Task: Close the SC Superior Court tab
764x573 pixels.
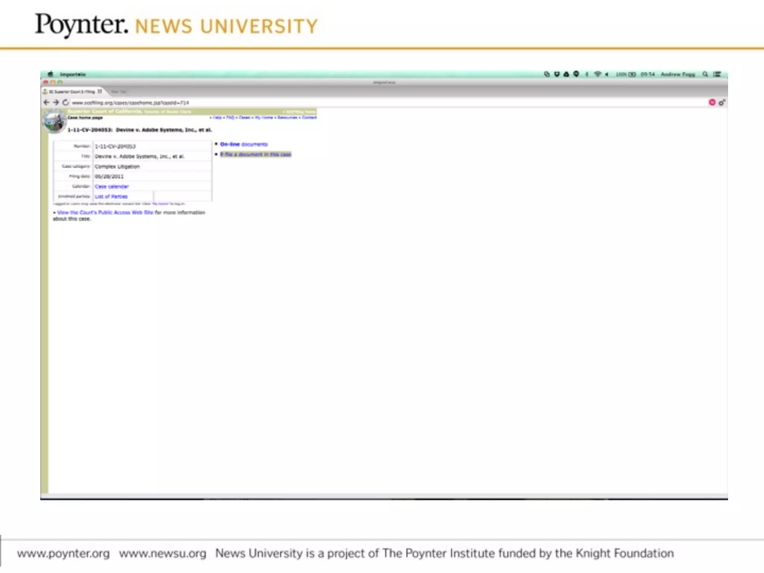Action: click(100, 91)
